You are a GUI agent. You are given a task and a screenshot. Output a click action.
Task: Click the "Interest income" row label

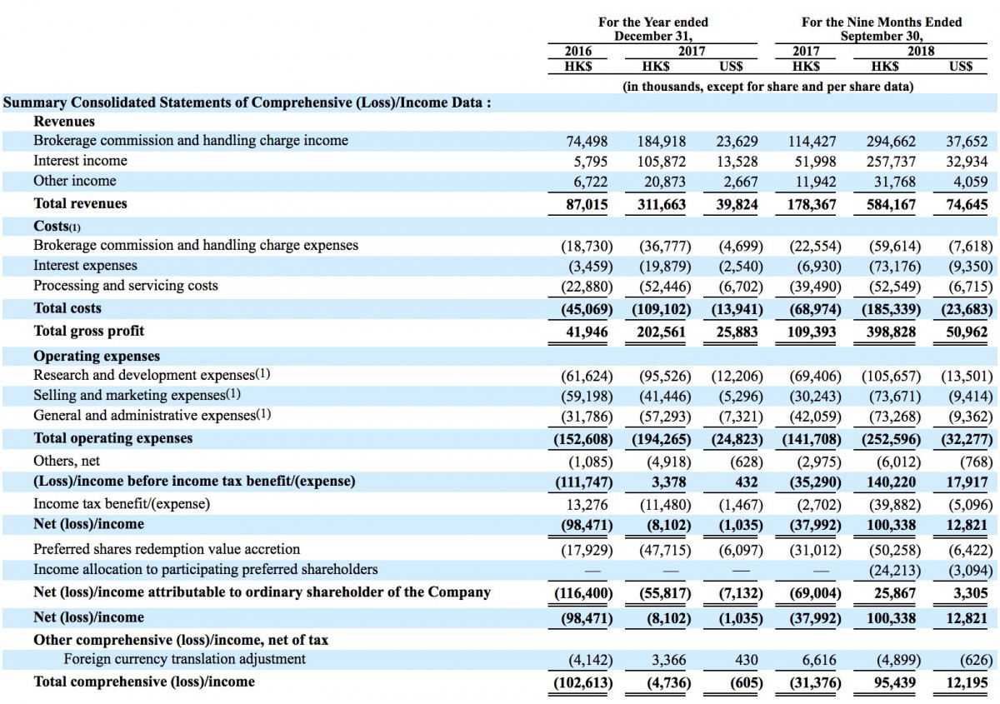[80, 160]
